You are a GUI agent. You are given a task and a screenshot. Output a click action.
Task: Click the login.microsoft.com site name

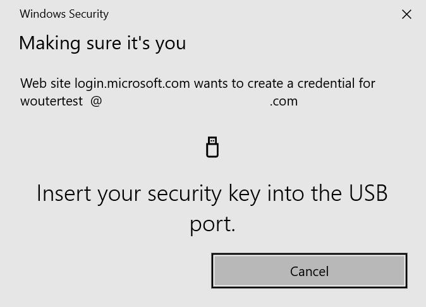click(x=132, y=83)
